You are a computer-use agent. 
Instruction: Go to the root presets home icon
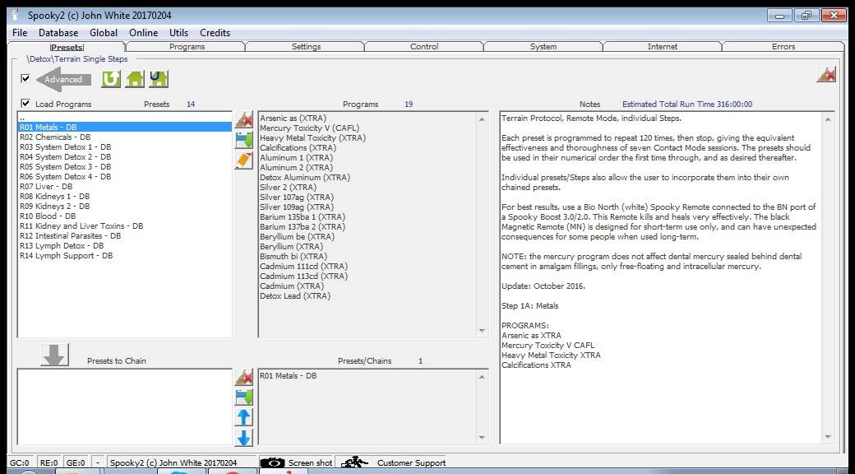pyautogui.click(x=135, y=79)
